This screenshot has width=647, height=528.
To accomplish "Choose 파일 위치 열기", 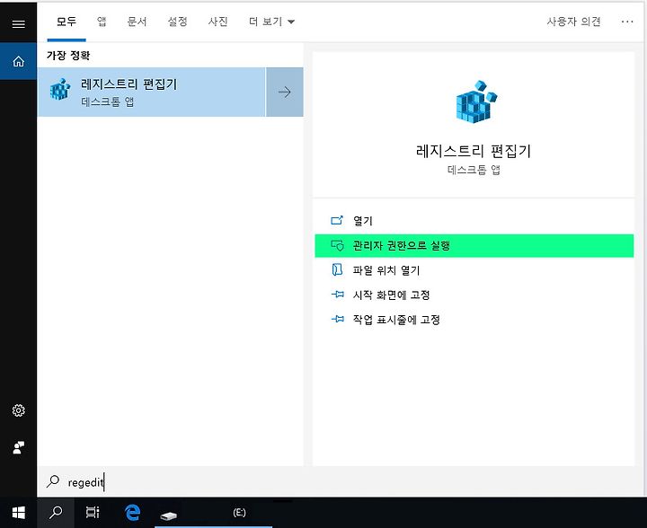I will [x=474, y=270].
